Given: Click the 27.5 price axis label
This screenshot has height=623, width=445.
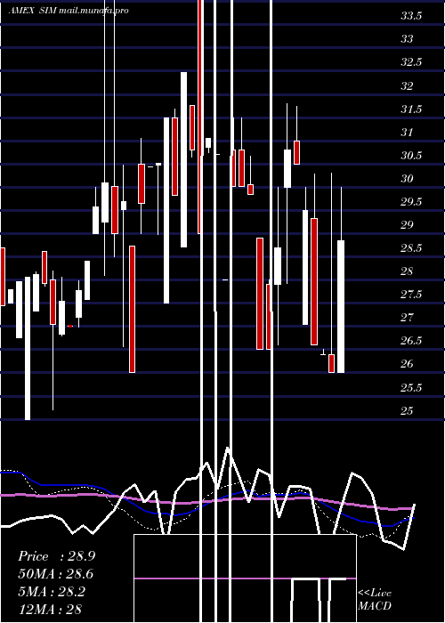Looking at the screenshot, I should coord(411,295).
